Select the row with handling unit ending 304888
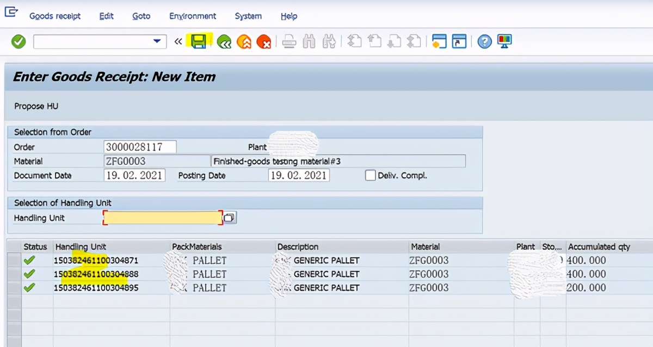 tap(14, 274)
